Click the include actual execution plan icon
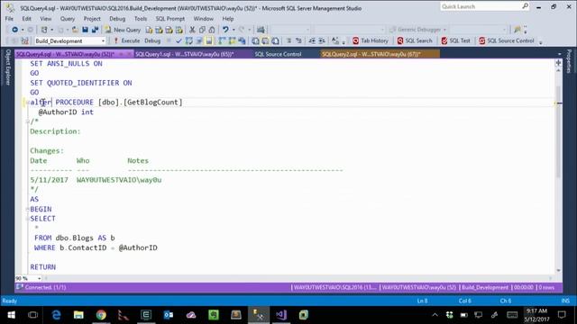The width and height of the screenshot is (577, 324). (222, 40)
